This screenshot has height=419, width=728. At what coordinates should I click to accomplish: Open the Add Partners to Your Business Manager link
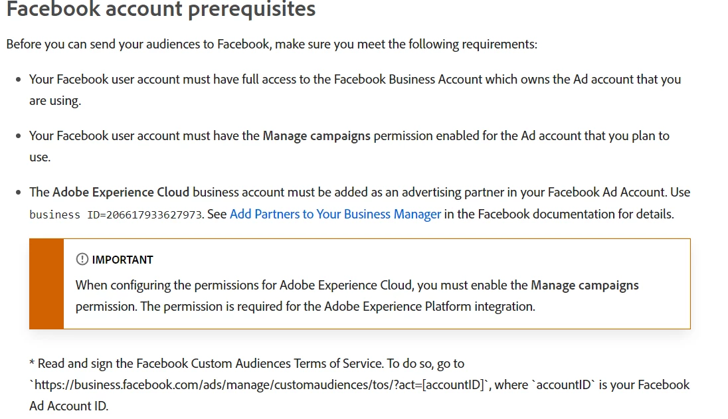[x=335, y=214]
